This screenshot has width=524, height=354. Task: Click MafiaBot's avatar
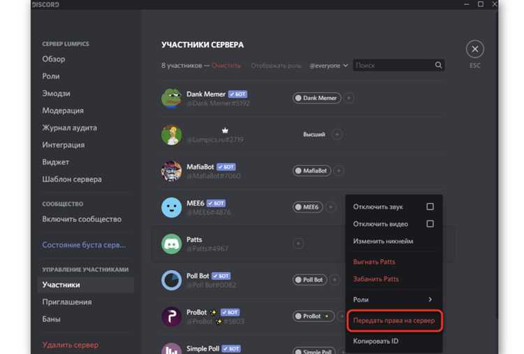171,171
